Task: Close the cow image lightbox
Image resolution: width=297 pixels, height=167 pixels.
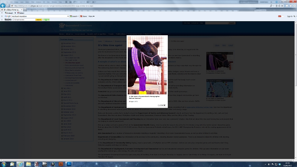Action: click(161, 105)
